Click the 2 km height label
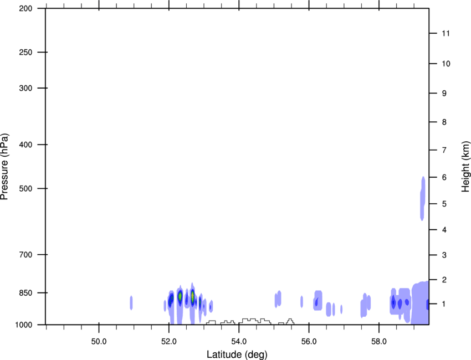 click(444, 280)
